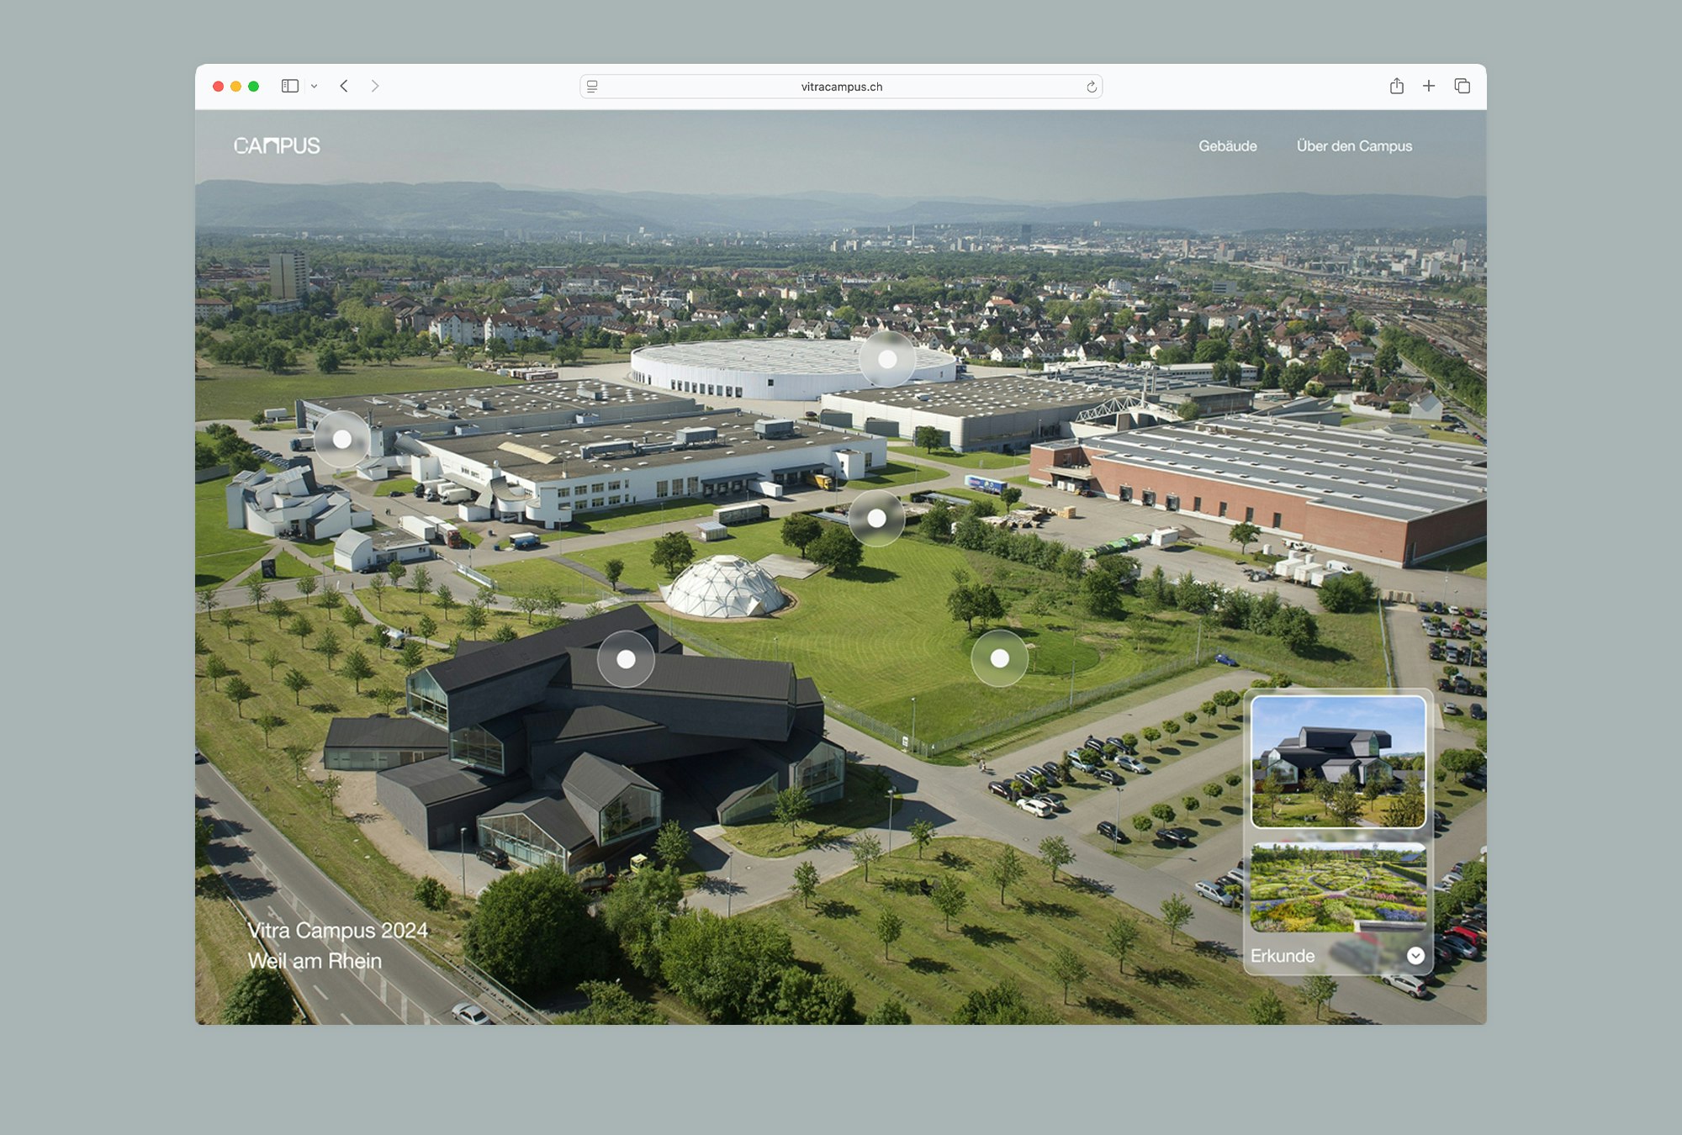Open a new tab with plus icon

pos(1429,86)
